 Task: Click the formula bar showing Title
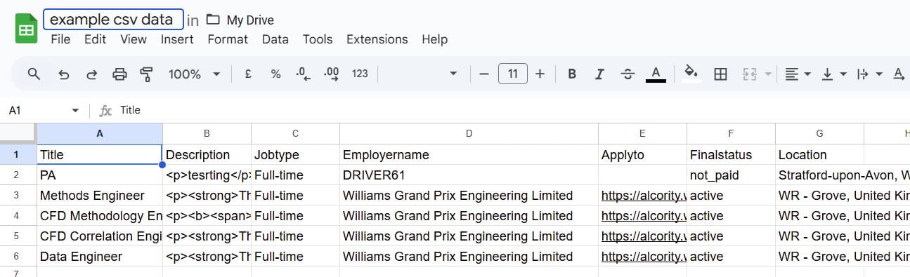pos(513,110)
